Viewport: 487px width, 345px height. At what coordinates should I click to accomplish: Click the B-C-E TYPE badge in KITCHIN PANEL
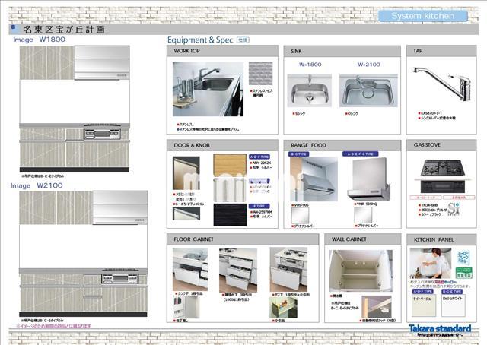tap(452, 292)
